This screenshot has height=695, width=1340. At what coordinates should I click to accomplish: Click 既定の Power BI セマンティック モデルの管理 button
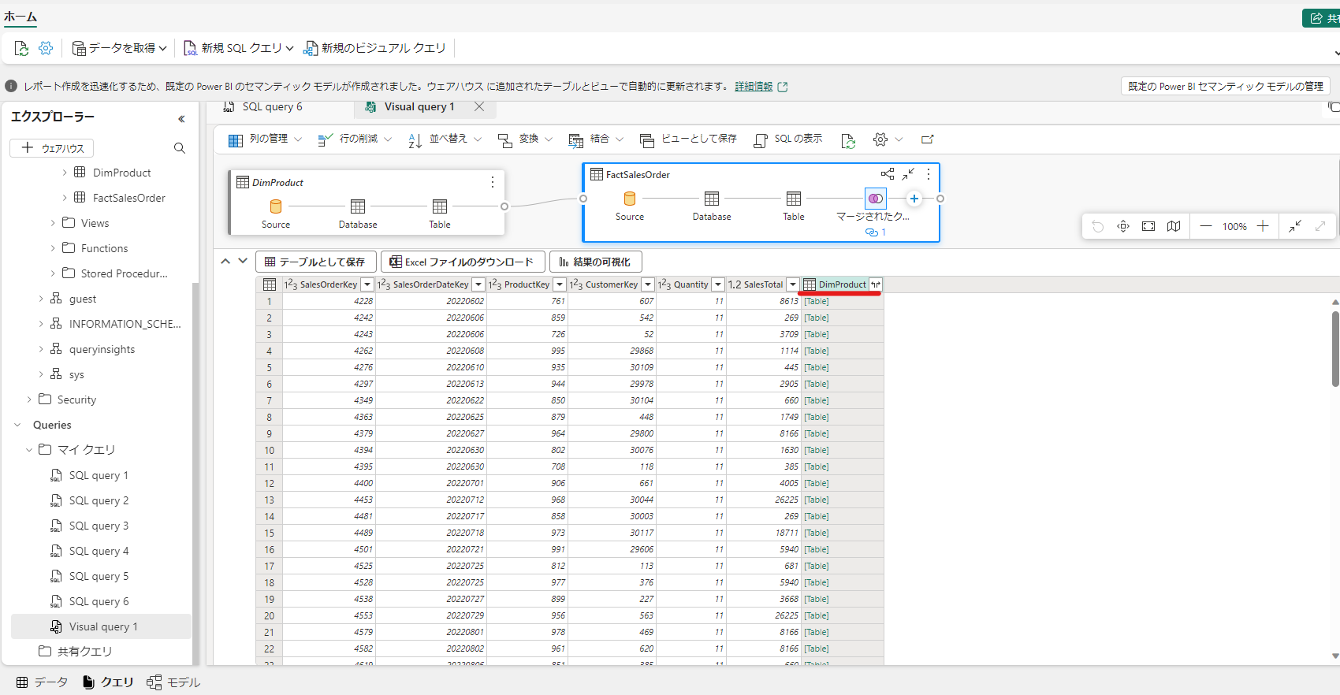click(1226, 87)
